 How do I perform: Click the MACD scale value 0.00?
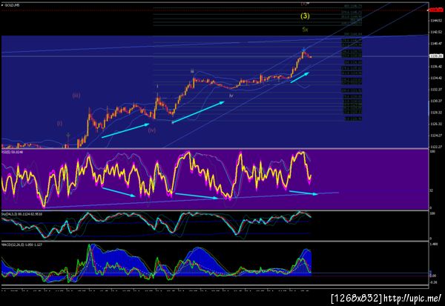click(433, 276)
